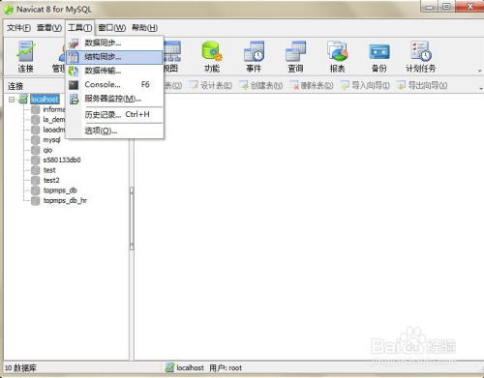
Task: Select the s580133db0 database
Action: pyautogui.click(x=62, y=160)
